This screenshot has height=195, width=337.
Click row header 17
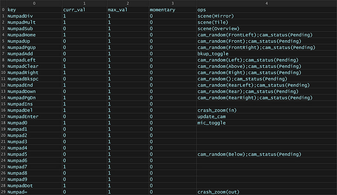[3, 117]
